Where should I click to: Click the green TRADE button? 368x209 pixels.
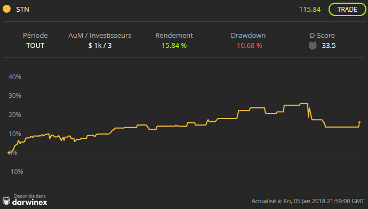[347, 10]
